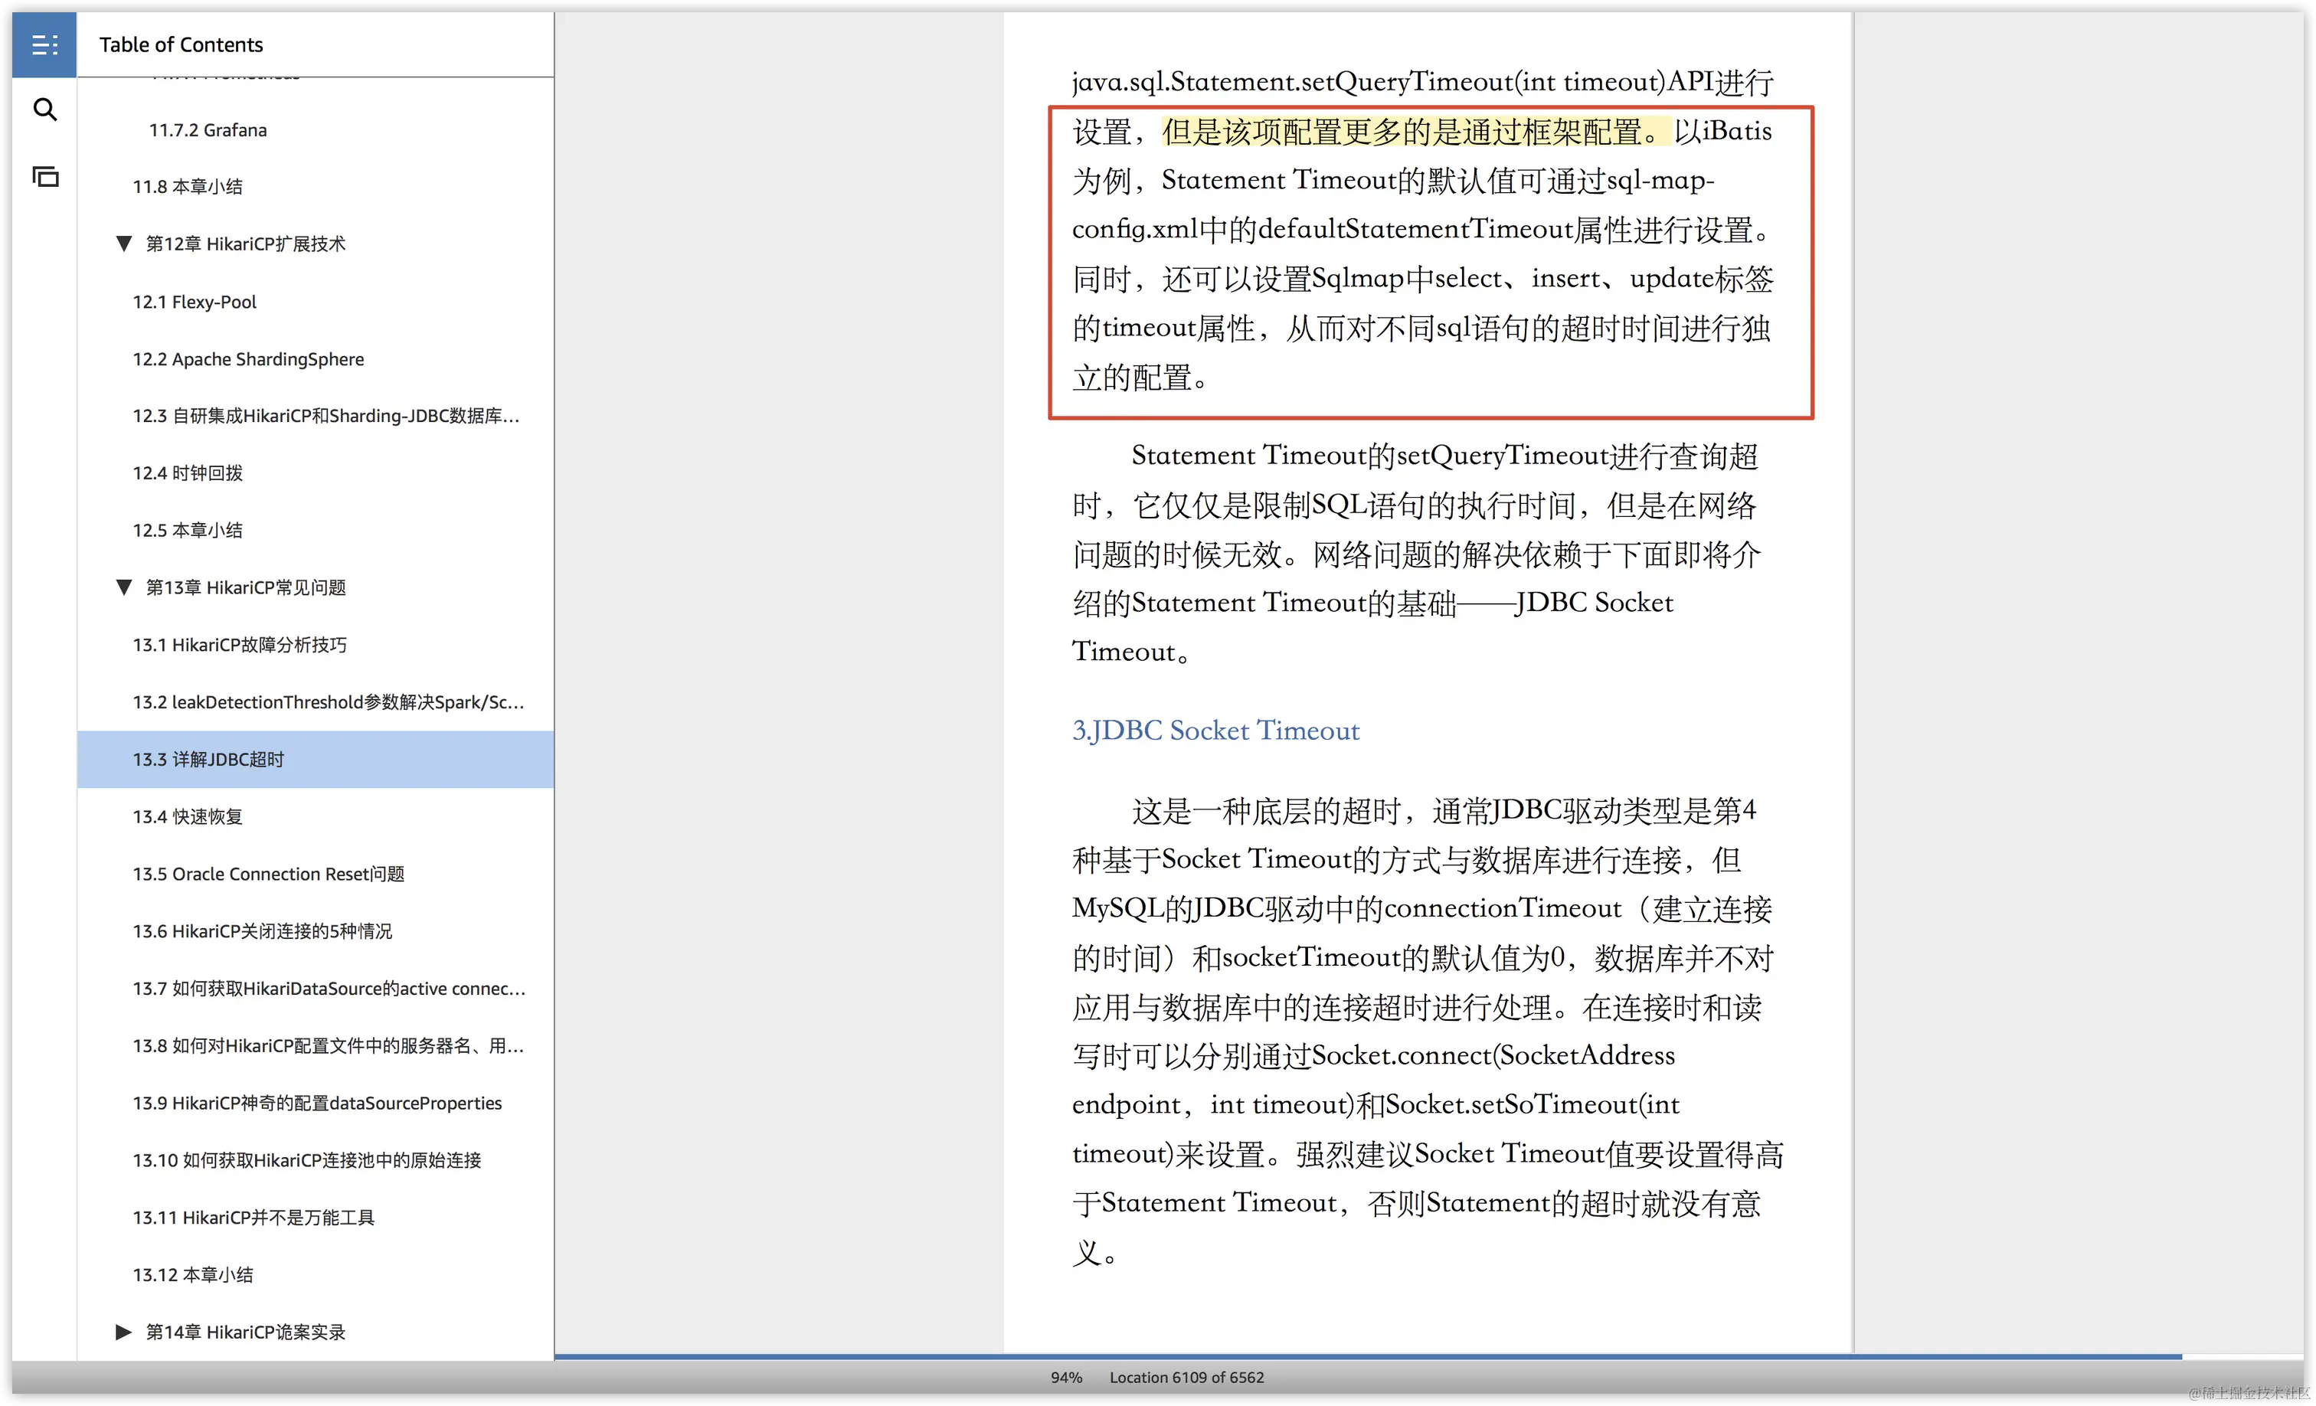
Task: Click the Location 6109 of 6562 indicator
Action: coord(1186,1377)
